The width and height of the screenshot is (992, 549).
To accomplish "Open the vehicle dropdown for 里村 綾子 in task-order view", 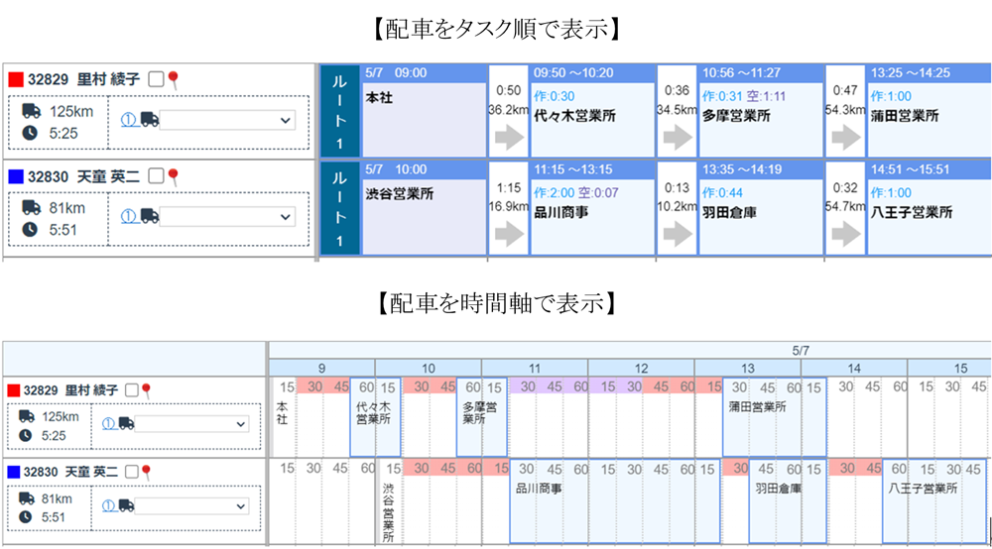I will click(227, 120).
